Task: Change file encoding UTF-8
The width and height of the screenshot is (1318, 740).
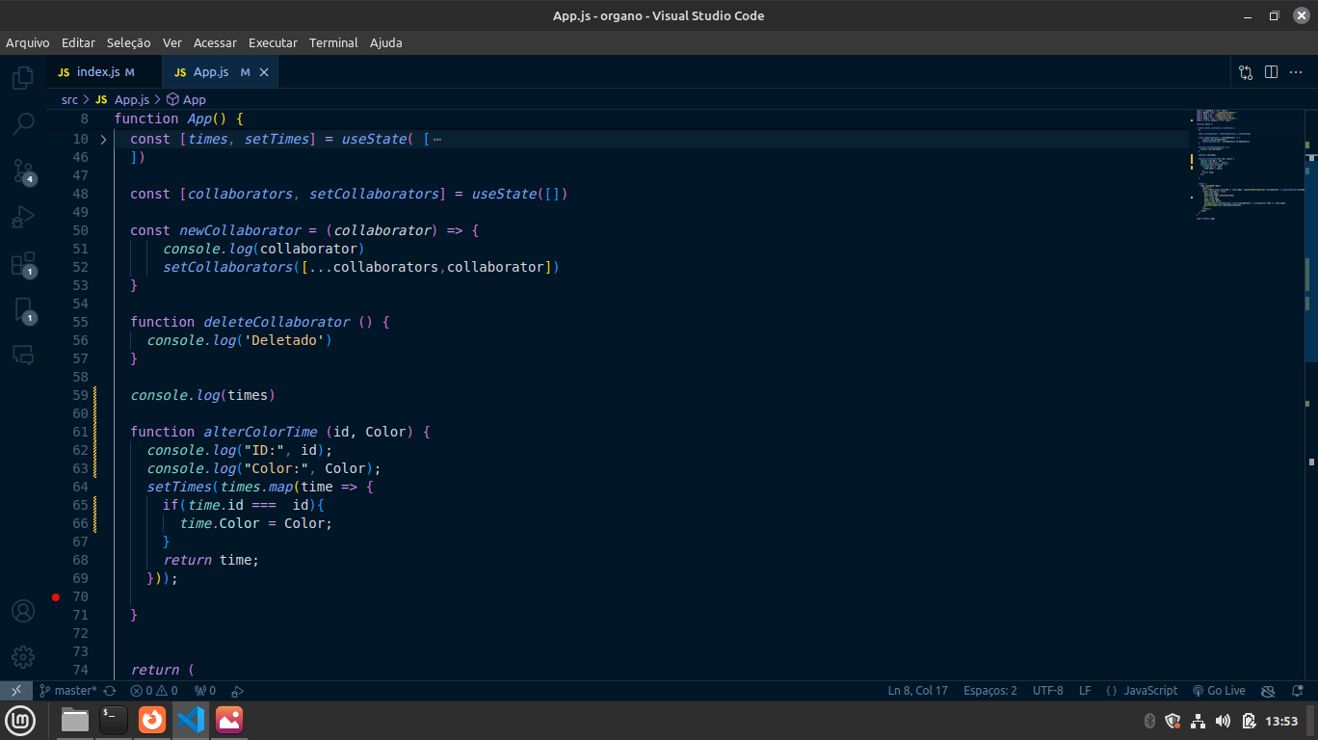Action: (1048, 691)
